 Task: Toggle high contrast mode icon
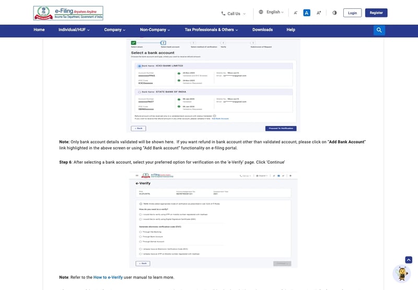(x=334, y=13)
